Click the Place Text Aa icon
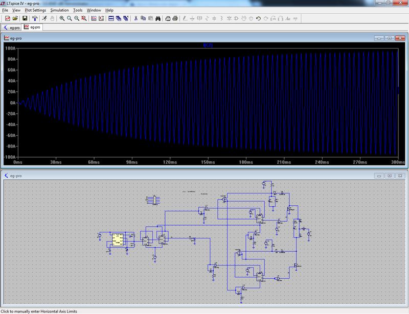Viewport: 409px width, 314px height. 288,18
